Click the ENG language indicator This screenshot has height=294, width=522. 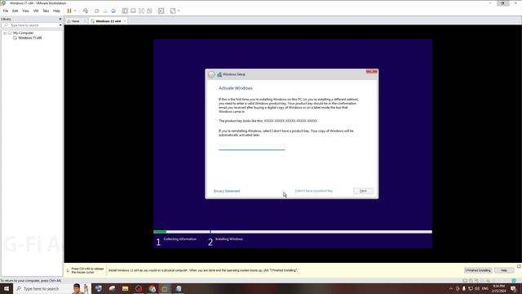(485, 288)
